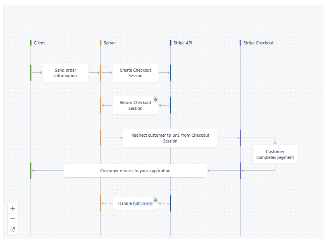
Task: Click the code badge on Return Checkout Session
Action: (156, 99)
